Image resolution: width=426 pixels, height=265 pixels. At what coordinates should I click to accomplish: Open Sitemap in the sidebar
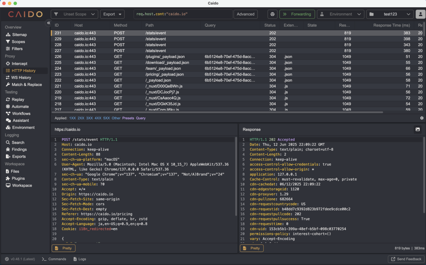[x=19, y=35]
